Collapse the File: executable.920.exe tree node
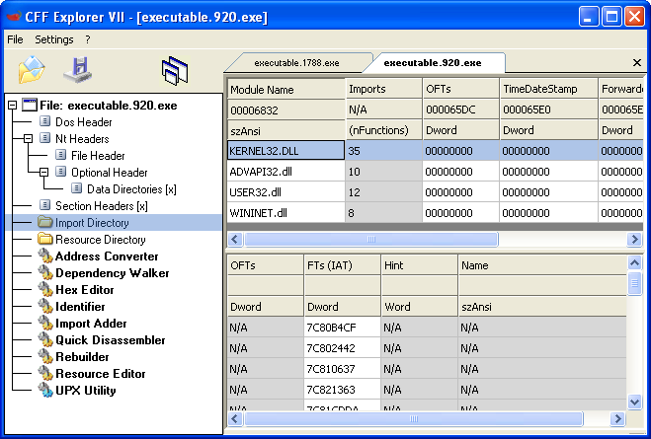Viewport: 651px width, 439px height. pyautogui.click(x=12, y=106)
